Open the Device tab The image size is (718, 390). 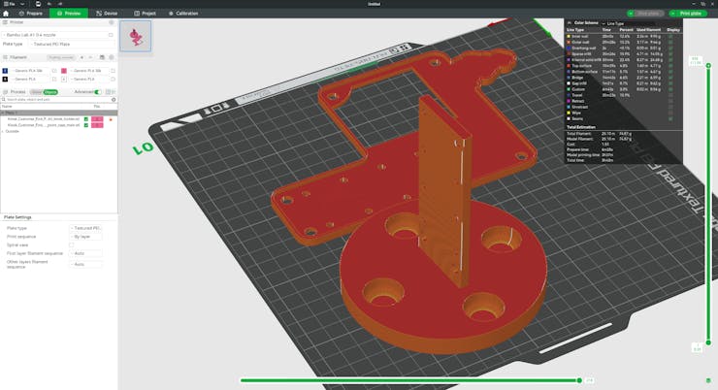107,14
